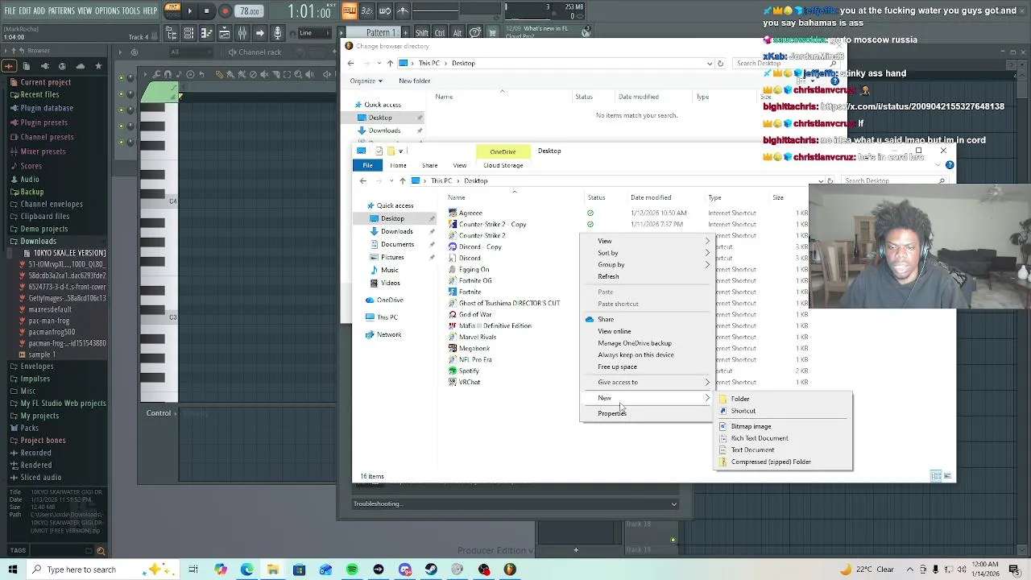This screenshot has width=1031, height=580.
Task: Select the star Favorites tab icon in Browser
Action: pyautogui.click(x=98, y=66)
